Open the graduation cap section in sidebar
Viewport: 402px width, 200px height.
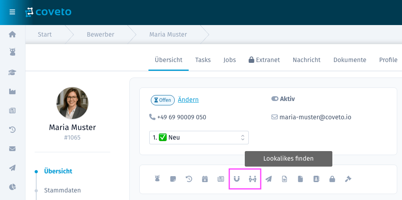click(12, 73)
